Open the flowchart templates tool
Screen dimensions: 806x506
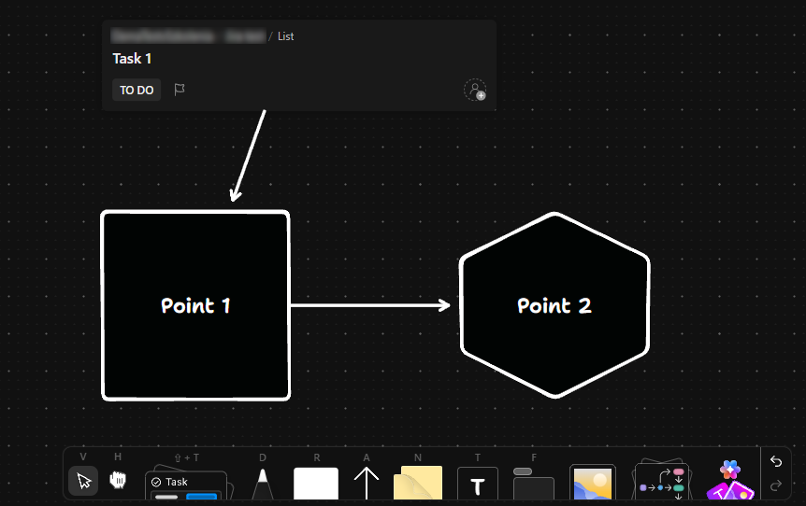662,481
